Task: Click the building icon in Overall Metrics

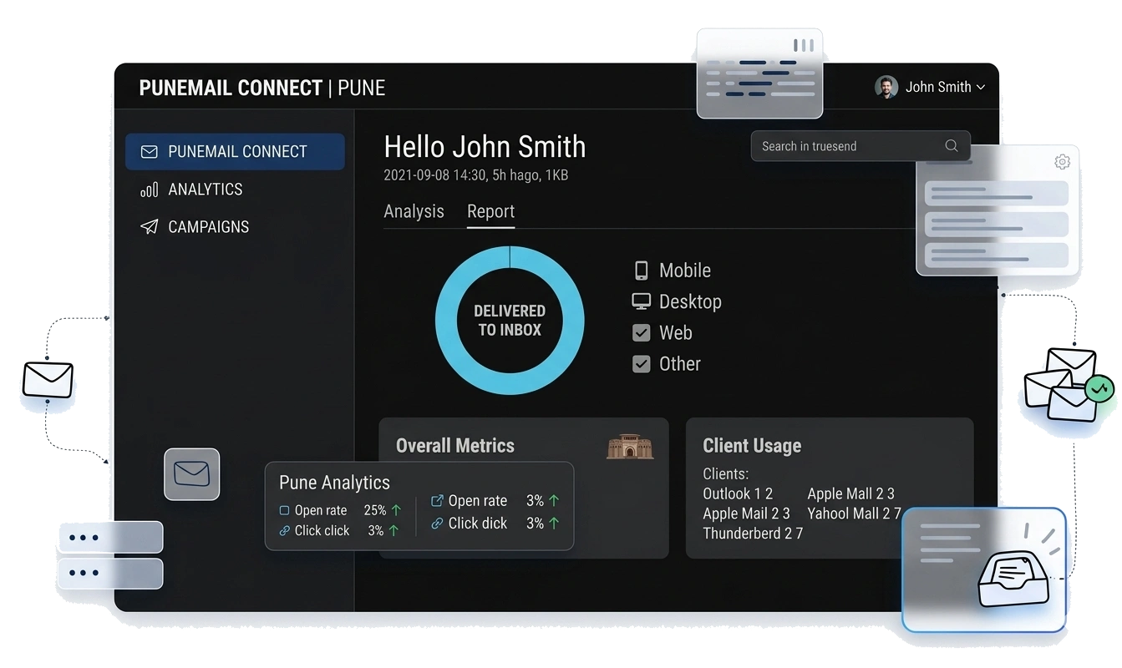Action: [630, 447]
